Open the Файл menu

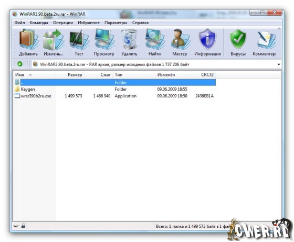20,23
